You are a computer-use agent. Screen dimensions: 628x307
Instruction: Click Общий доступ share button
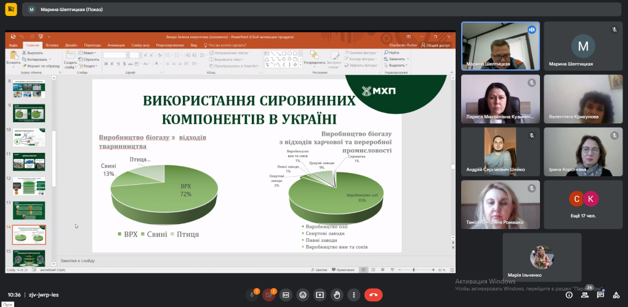[x=435, y=45]
